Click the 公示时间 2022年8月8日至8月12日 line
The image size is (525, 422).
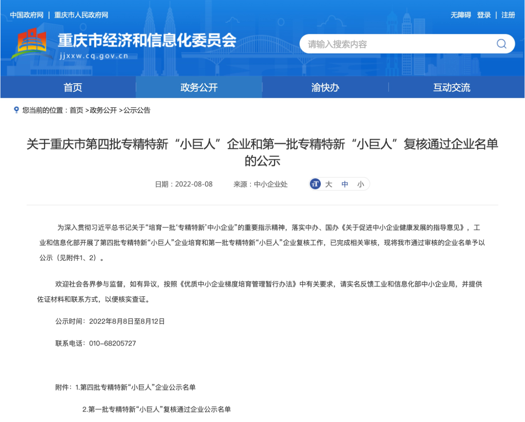[110, 321]
